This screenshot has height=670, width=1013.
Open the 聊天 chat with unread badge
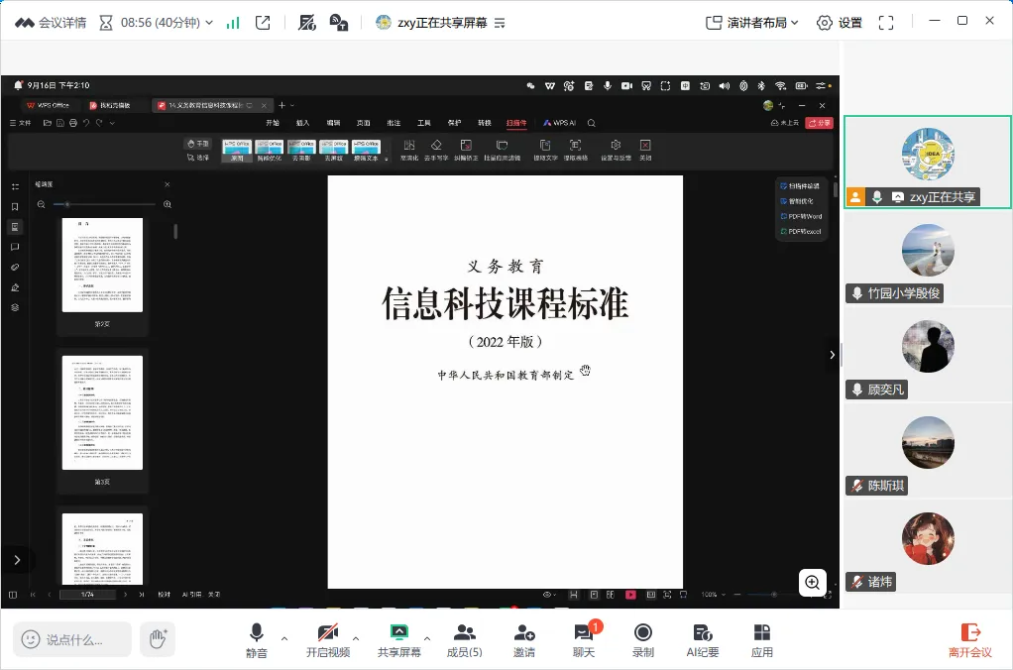(x=584, y=639)
